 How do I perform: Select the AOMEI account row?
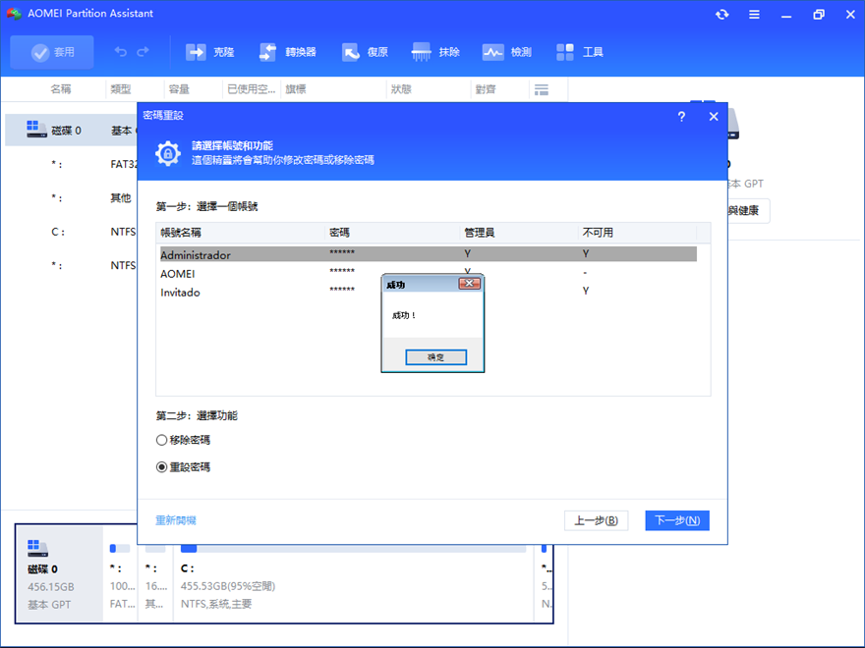(x=429, y=273)
